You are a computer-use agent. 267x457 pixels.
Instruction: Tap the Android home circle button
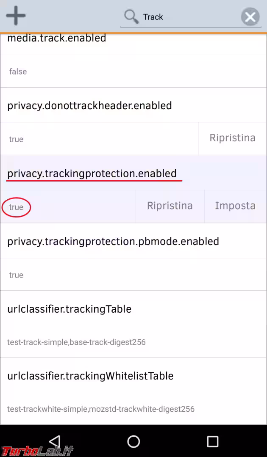[x=133, y=441]
